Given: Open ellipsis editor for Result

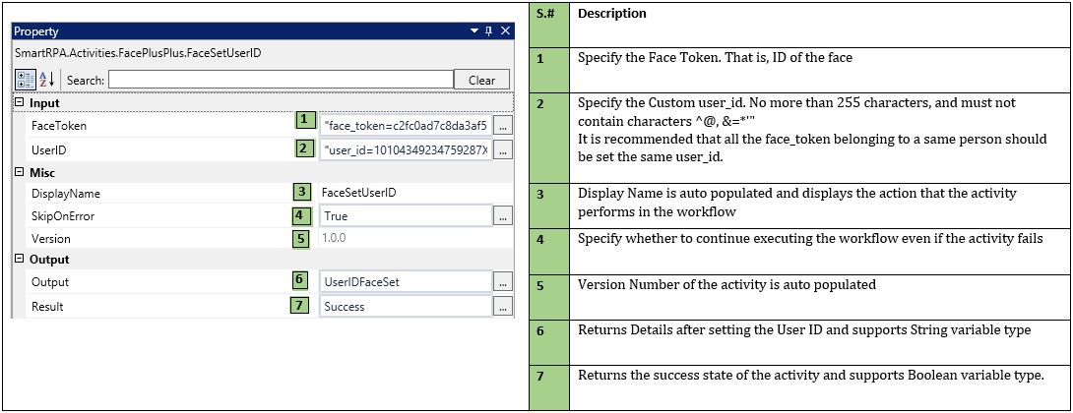Looking at the screenshot, I should click(x=503, y=307).
